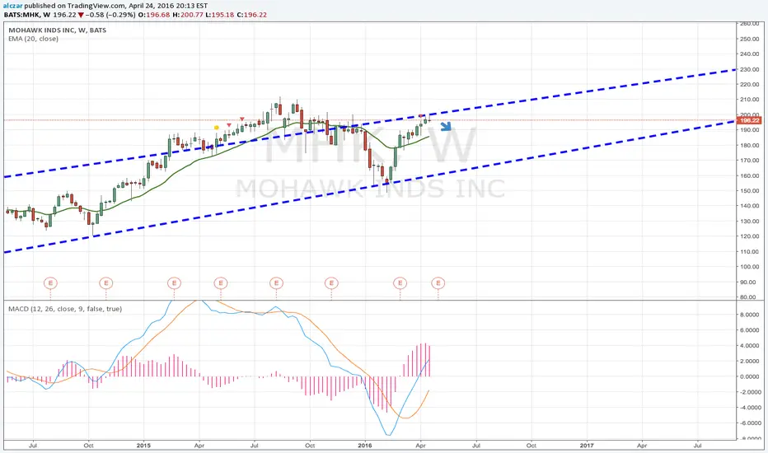This screenshot has height=453, width=768.
Task: Click earnings E marker just after Apr 2015
Action: (x=220, y=283)
